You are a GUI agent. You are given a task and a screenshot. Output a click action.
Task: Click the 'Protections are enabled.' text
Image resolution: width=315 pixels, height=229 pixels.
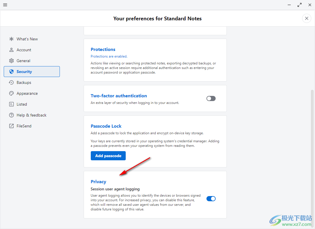pos(109,56)
